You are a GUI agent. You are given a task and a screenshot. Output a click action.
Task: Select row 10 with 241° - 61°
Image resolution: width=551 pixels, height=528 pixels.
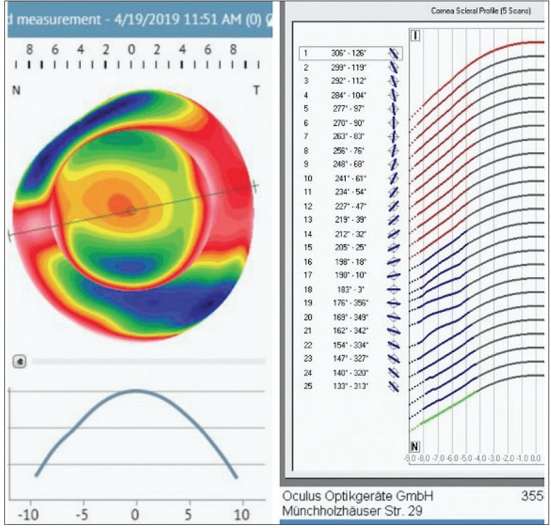pos(348,178)
